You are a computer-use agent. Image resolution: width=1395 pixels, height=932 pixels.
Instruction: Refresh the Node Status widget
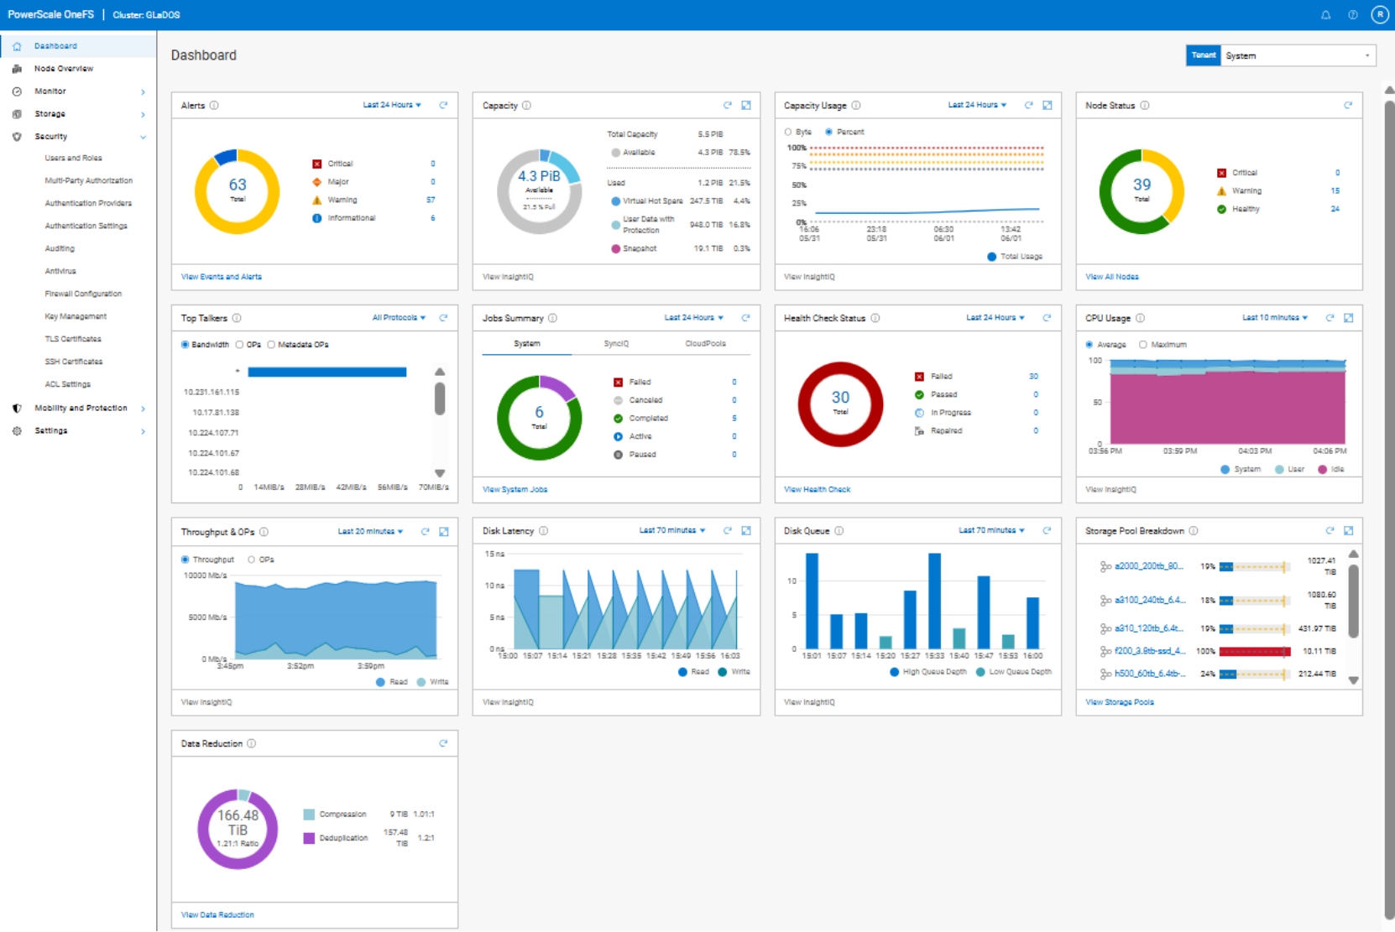pos(1348,105)
